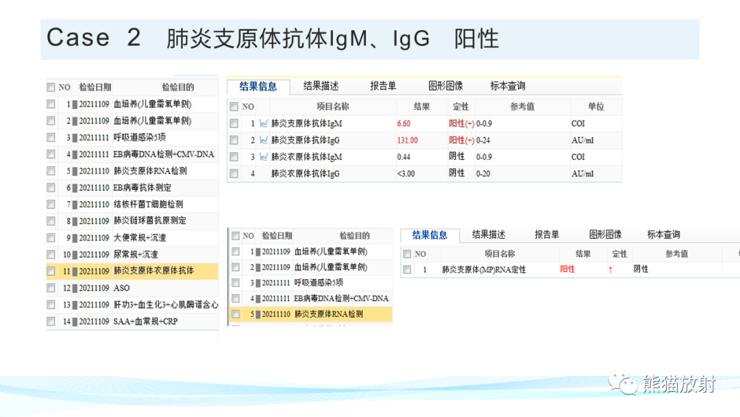Click the 0.44 result value
740x417 pixels.
point(404,157)
